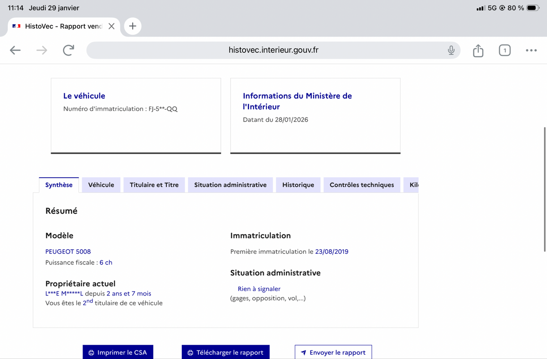This screenshot has height=359, width=547.
Task: Select the Situation administrative tab
Action: 230,185
